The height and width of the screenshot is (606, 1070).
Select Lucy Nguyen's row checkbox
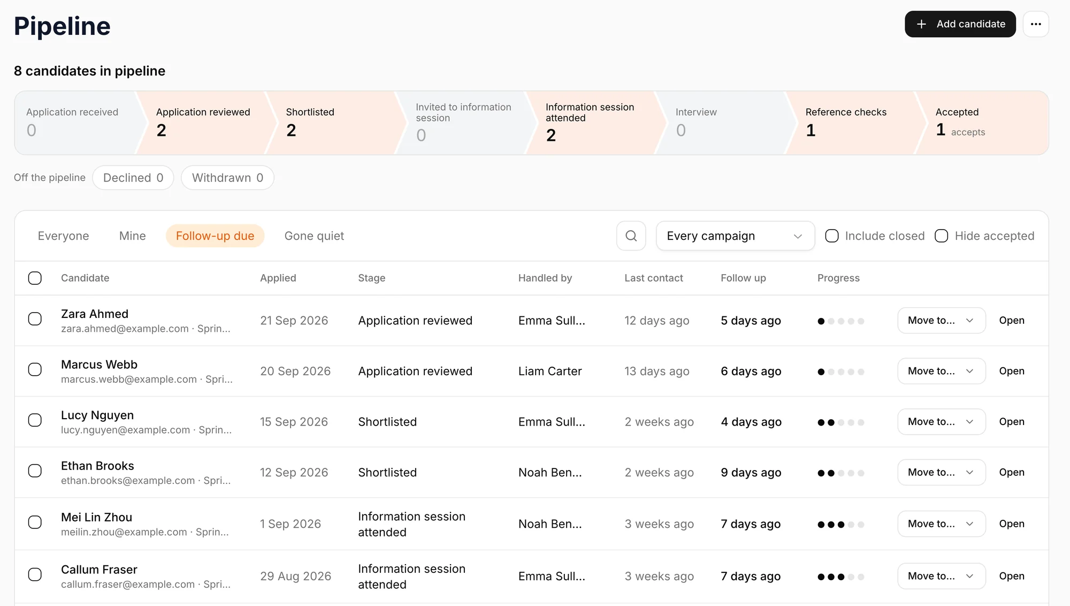click(x=35, y=420)
